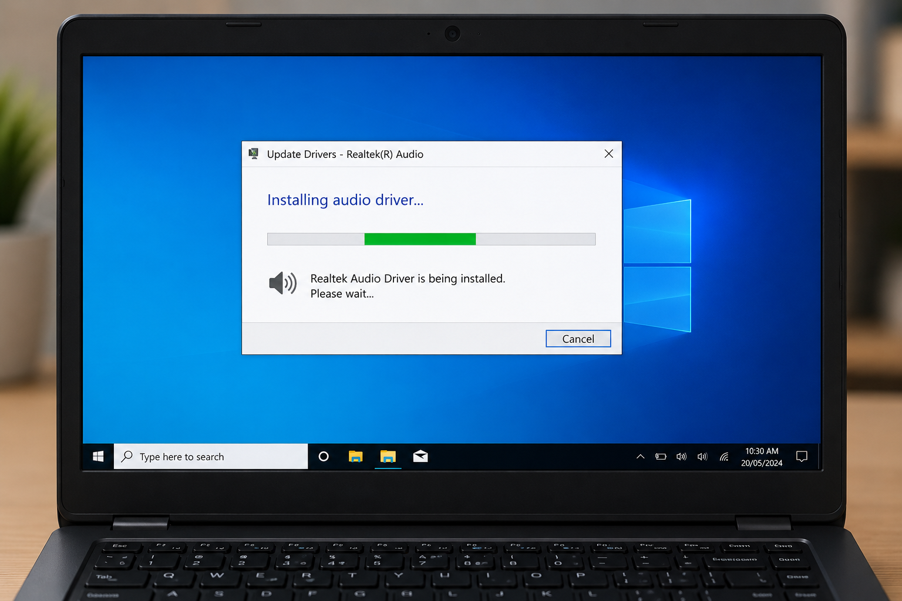Click the Realtek Audio Driver is being installed text

pos(408,278)
